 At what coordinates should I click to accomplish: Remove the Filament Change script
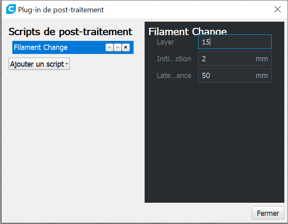click(126, 47)
